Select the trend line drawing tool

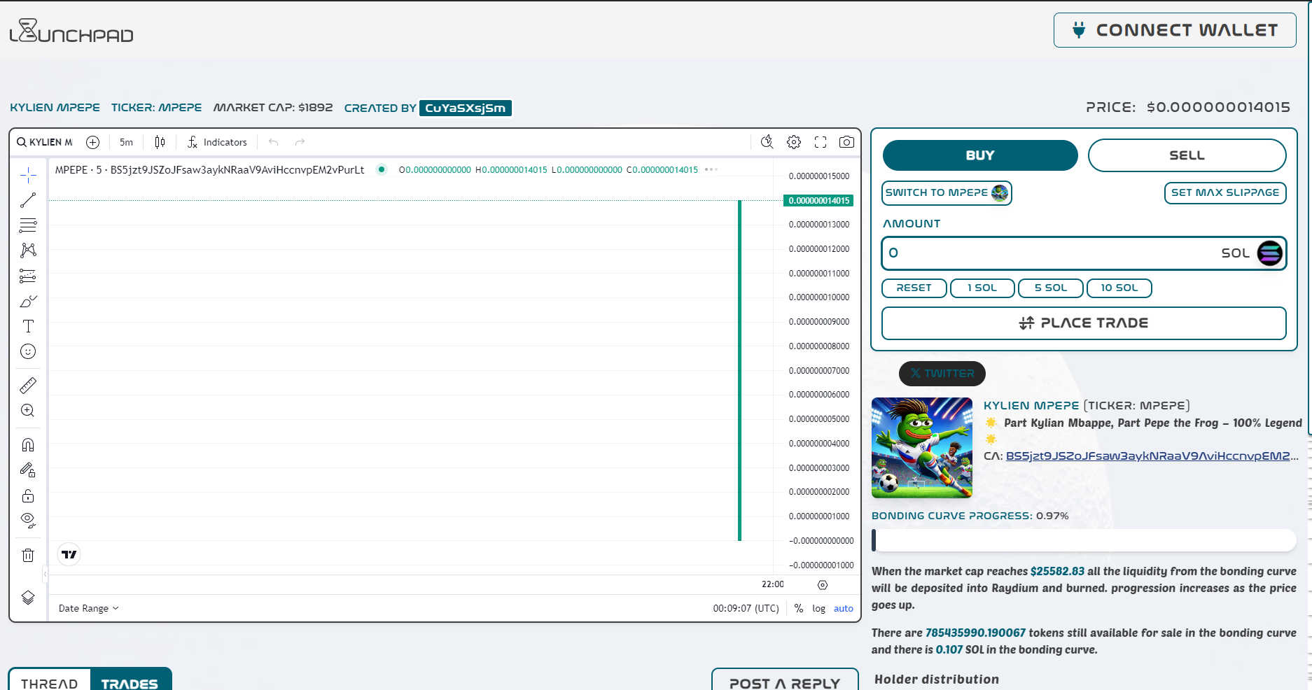click(28, 200)
